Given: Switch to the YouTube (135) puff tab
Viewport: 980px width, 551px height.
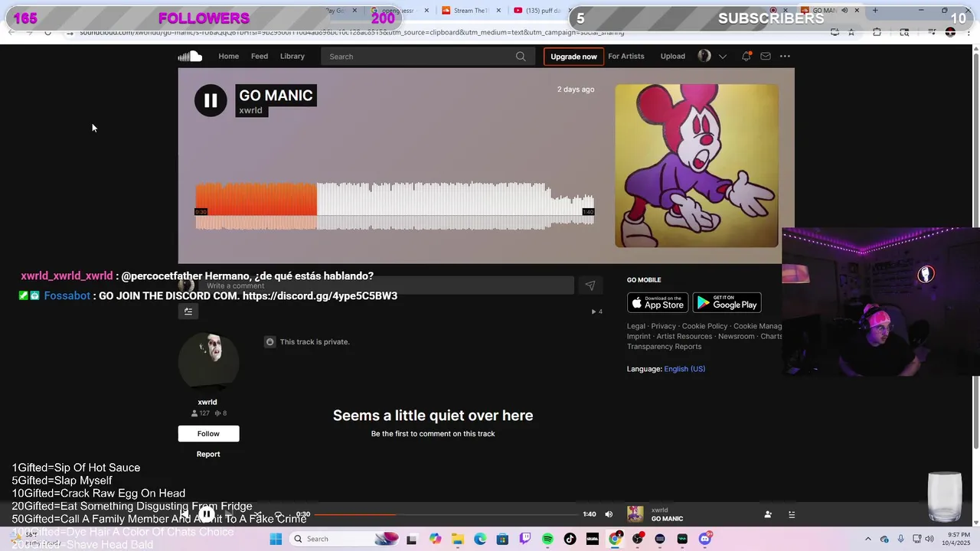Looking at the screenshot, I should point(539,10).
